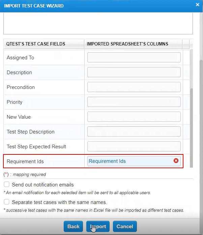Cancel the import wizard
203x235 pixels.
(x=125, y=227)
